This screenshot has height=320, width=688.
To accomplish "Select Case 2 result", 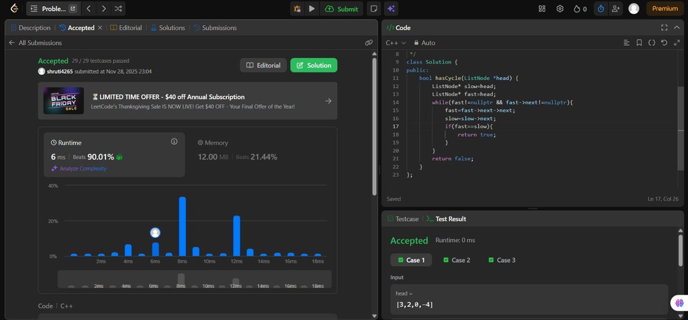I will click(x=456, y=260).
